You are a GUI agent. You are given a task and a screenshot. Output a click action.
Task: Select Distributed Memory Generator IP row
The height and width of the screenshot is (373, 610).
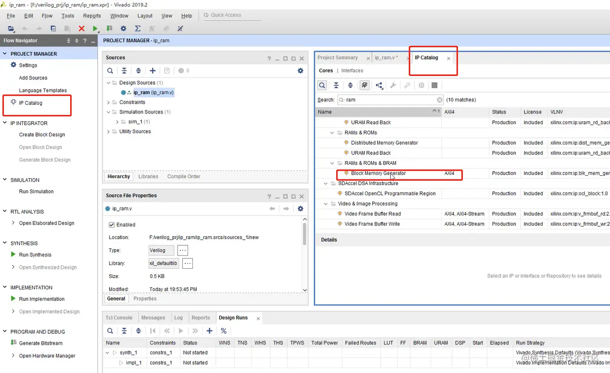(x=462, y=143)
